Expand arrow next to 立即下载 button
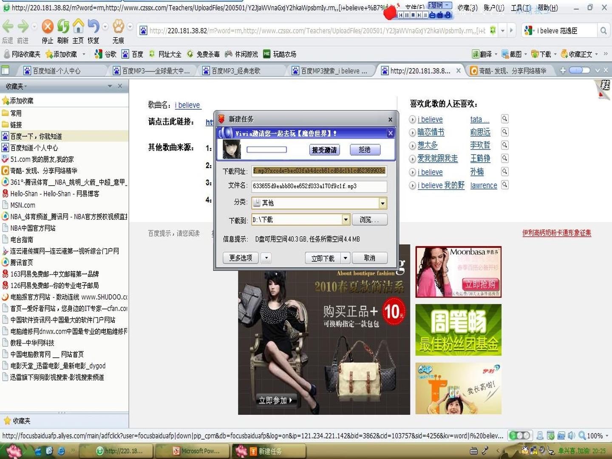This screenshot has width=612, height=459. coord(345,258)
